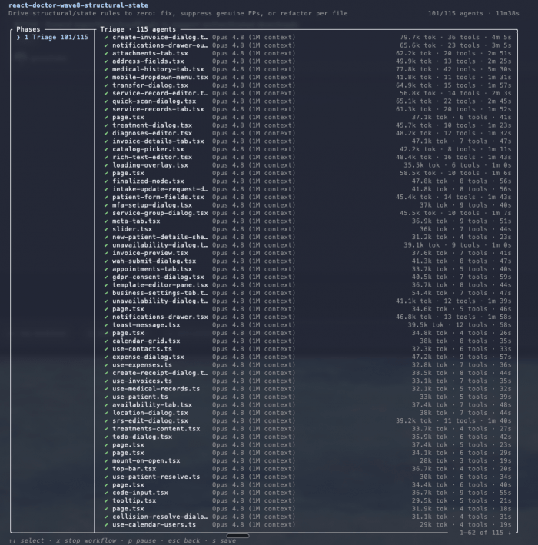Viewport: 538px width, 545px height.
Task: Click checkmark next to medical-history-tab.tsx
Action: click(x=106, y=69)
